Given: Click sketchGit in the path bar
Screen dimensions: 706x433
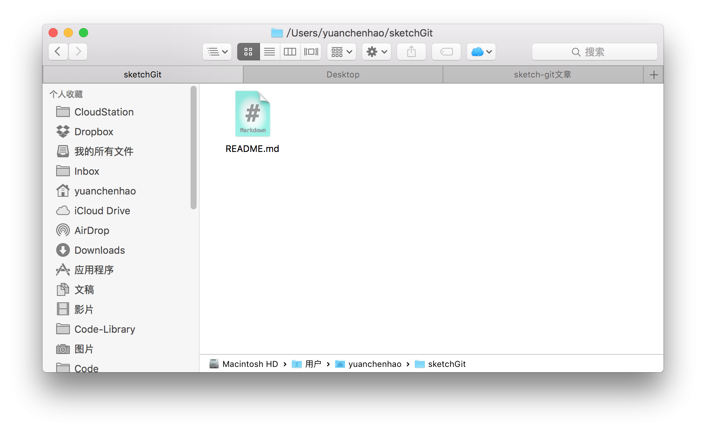Looking at the screenshot, I should pos(440,364).
